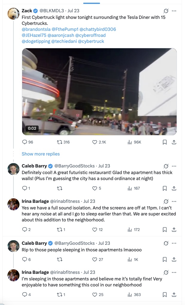This screenshot has width=185, height=305.
Task: Share Irina's 'totally fine' reply
Action: pyautogui.click(x=174, y=295)
